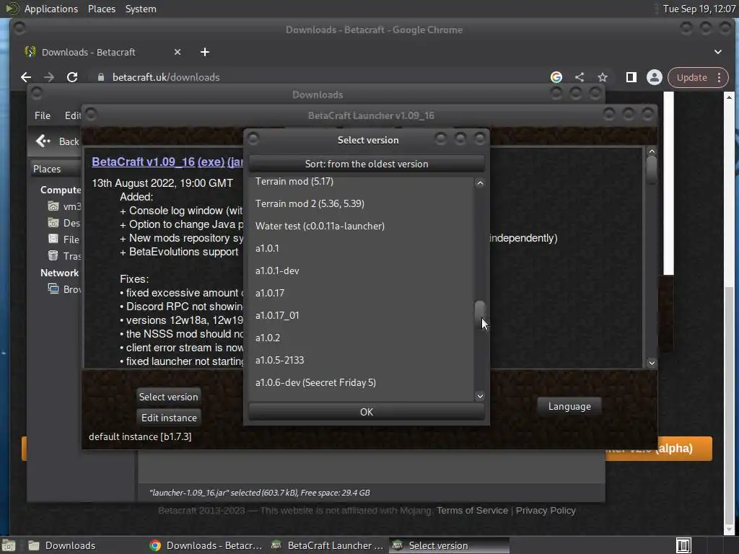
Task: Open the Applications menu
Action: coord(51,9)
